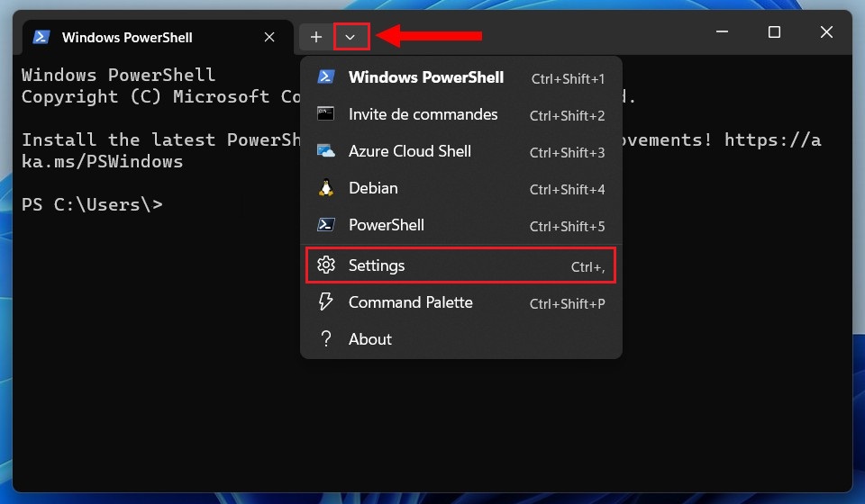
Task: Click the Invite de commandes console icon
Action: click(x=325, y=113)
